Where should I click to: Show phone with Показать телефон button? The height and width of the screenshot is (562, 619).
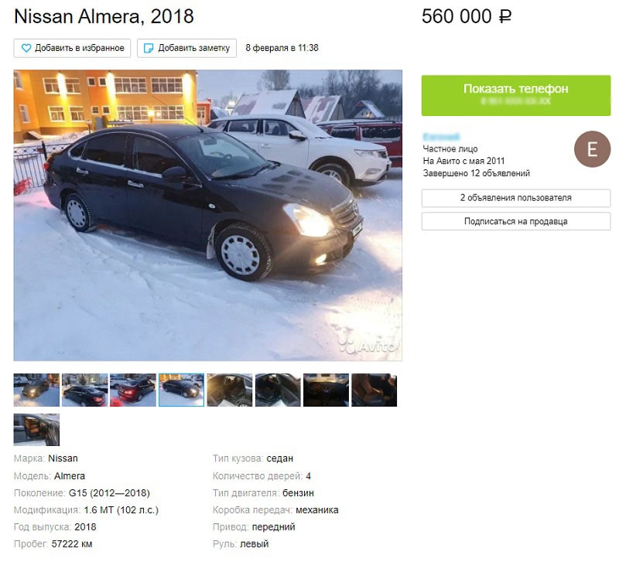[516, 95]
